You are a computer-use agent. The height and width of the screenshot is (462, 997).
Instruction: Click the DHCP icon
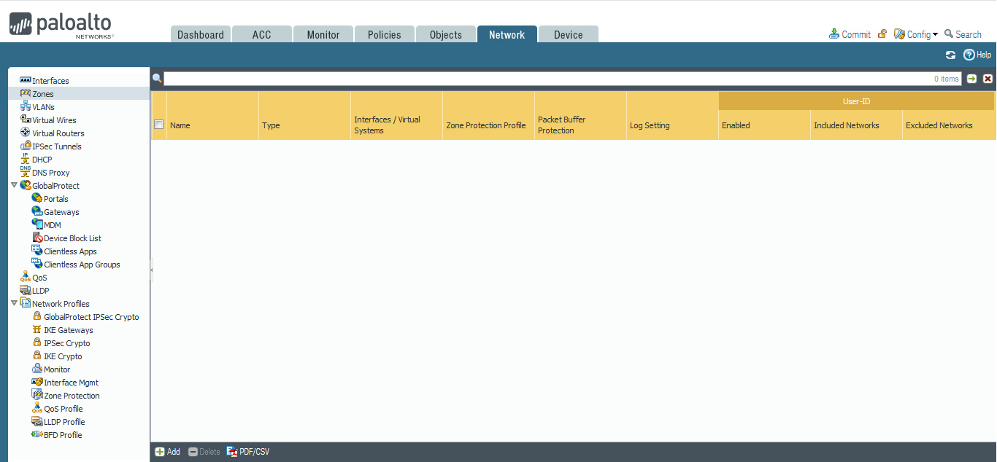(26, 159)
